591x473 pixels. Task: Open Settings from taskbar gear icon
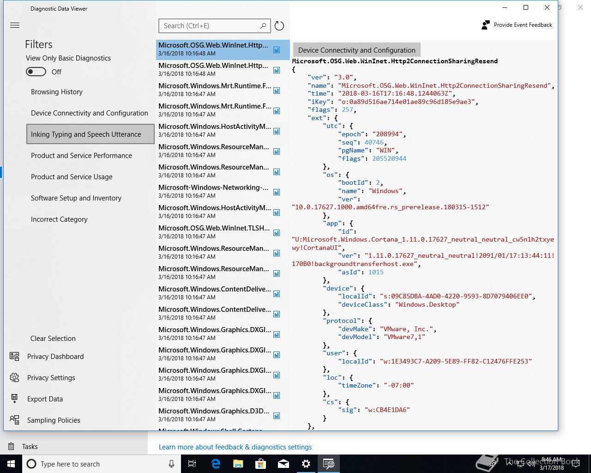tap(306, 464)
